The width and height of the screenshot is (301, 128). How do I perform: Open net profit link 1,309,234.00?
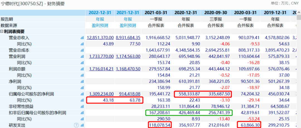[101, 94]
